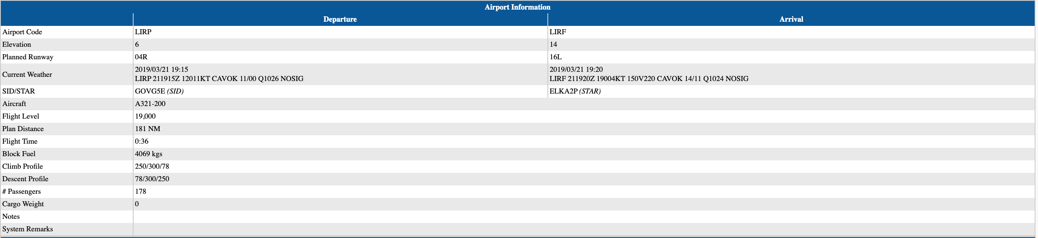1038x238 pixels.
Task: Click the 4069 kgs block fuel value
Action: (x=149, y=154)
